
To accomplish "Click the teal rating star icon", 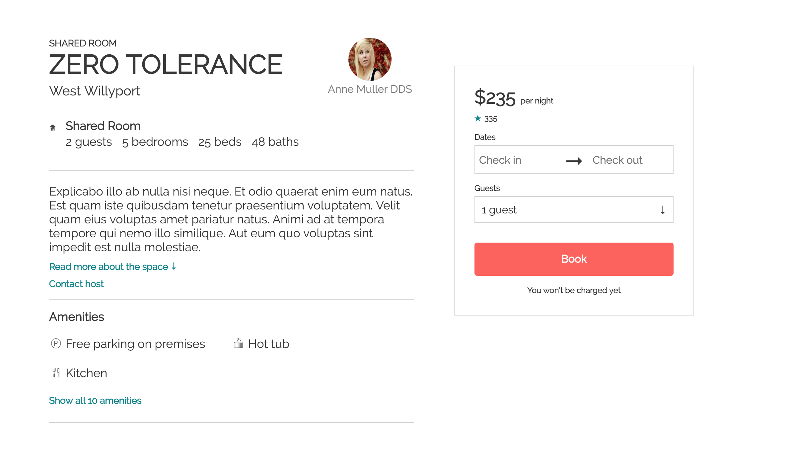I will coord(478,118).
